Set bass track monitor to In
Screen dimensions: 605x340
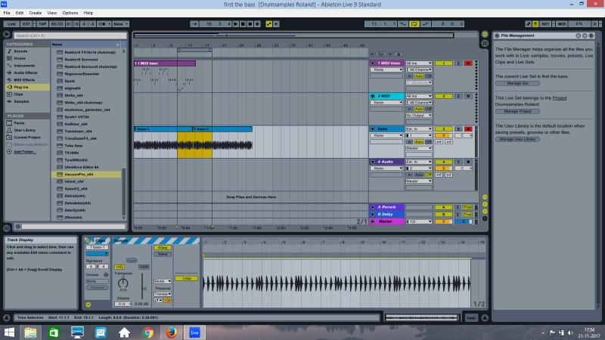click(x=409, y=142)
